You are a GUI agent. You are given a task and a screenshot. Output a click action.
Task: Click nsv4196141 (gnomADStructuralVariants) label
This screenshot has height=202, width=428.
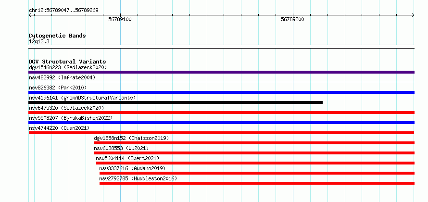click(82, 98)
